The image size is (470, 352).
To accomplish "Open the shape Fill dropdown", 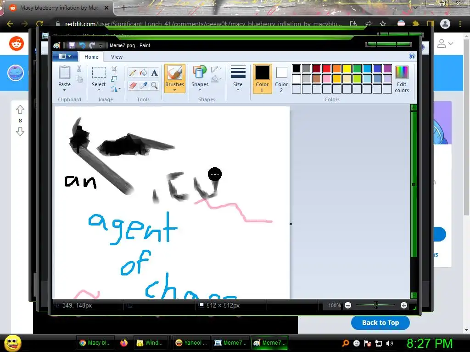I will pyautogui.click(x=216, y=79).
